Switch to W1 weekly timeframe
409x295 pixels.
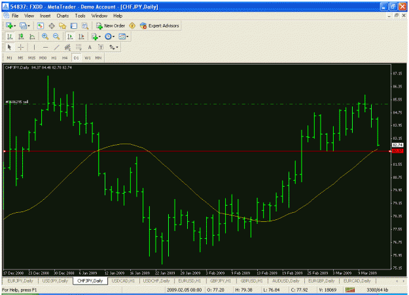(88, 58)
